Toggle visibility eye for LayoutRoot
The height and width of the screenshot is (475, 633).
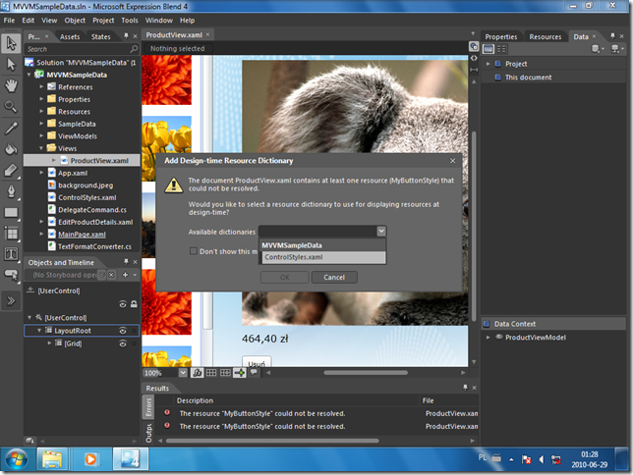124,331
